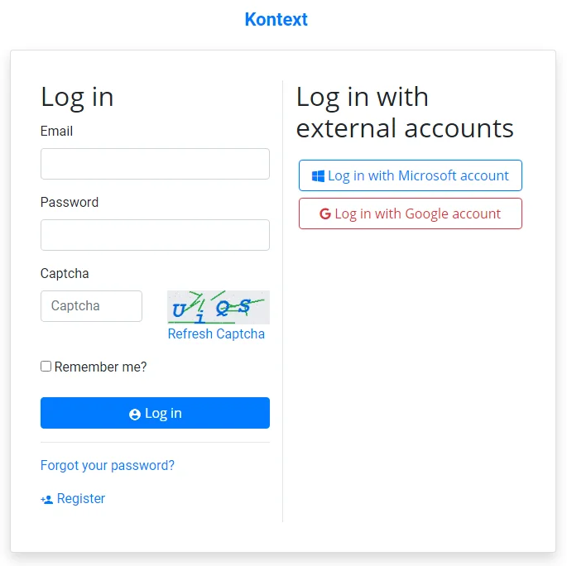Click the Email field label
This screenshot has height=566, width=567.
[x=56, y=131]
